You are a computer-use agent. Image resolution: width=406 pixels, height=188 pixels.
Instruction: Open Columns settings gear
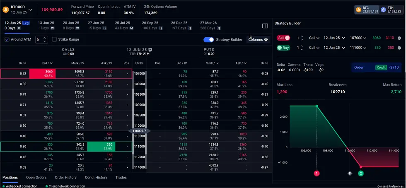[266, 40]
